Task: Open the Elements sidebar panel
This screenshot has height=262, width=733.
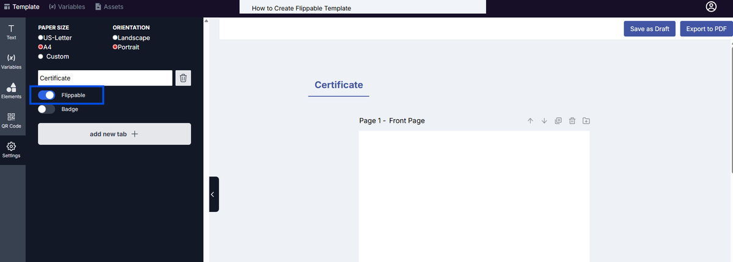Action: [x=11, y=90]
